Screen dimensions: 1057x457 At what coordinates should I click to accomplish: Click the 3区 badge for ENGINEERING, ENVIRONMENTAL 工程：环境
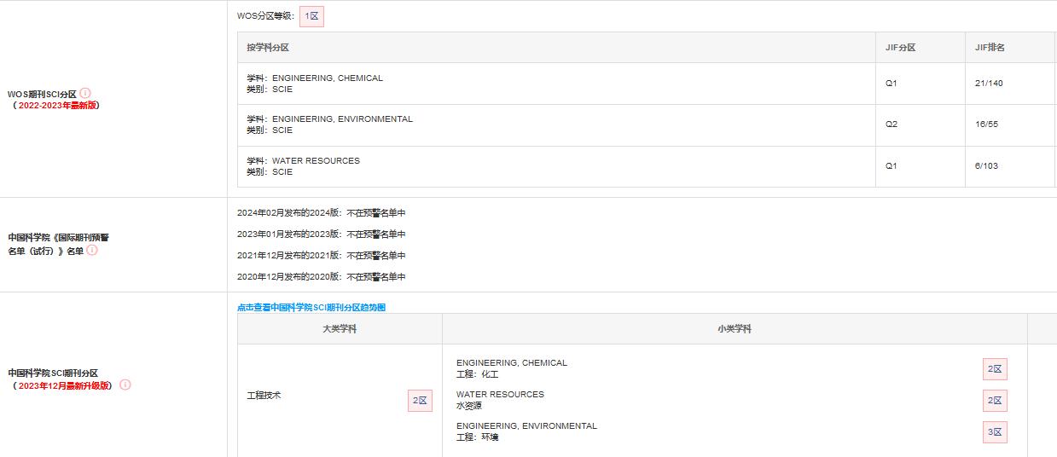[994, 432]
